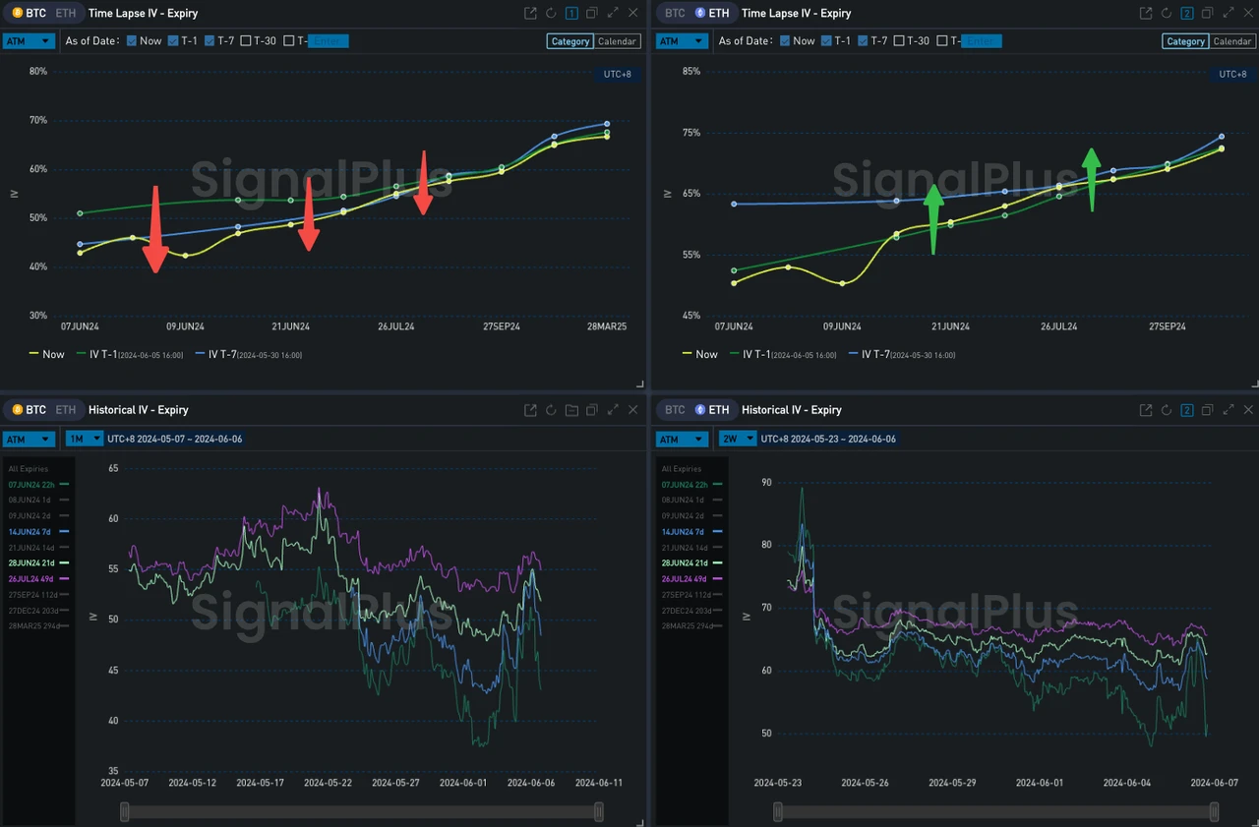Uncheck Now checkbox in BTC Time Lapse panel

tap(132, 41)
